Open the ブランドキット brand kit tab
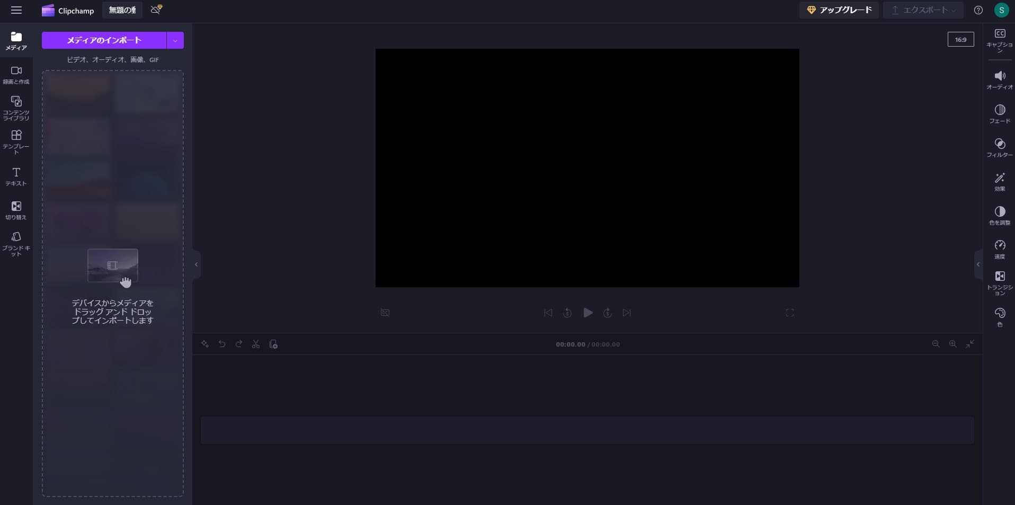 tap(16, 244)
